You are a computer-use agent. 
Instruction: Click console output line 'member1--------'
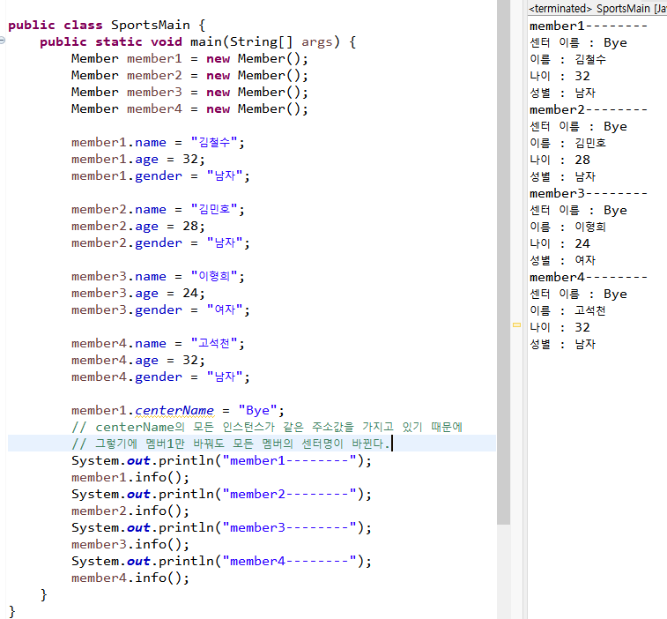(x=589, y=26)
